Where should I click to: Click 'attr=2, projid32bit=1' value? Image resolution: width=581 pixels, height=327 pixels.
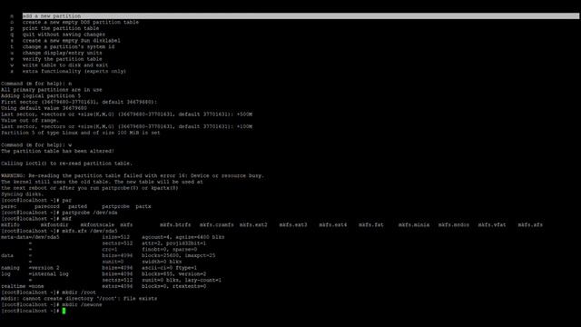173,243
